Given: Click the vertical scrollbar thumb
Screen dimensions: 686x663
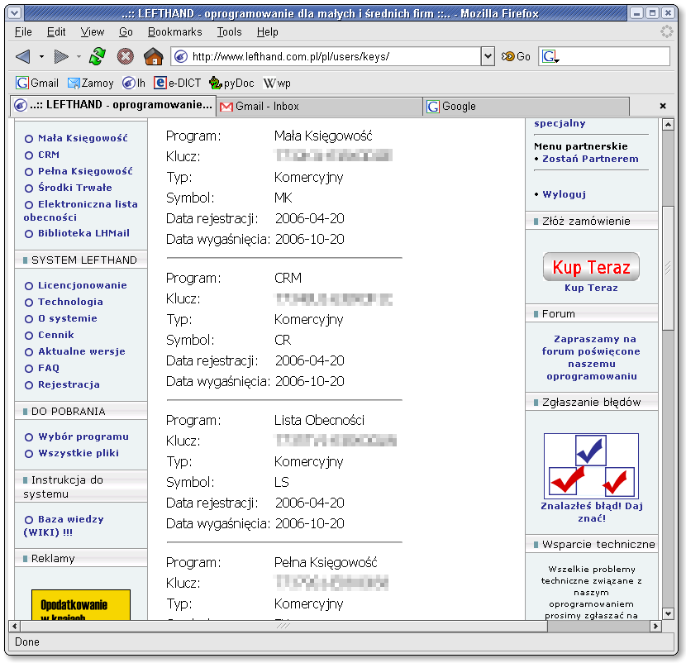Looking at the screenshot, I should pos(668,265).
